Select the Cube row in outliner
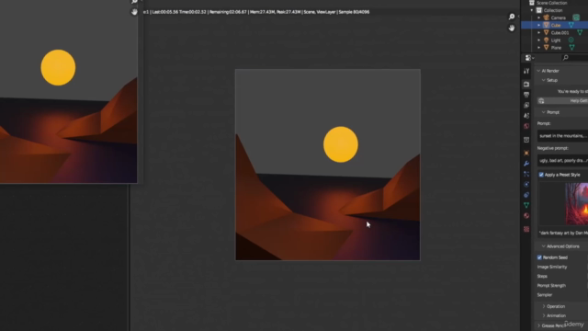588x331 pixels. [x=555, y=25]
